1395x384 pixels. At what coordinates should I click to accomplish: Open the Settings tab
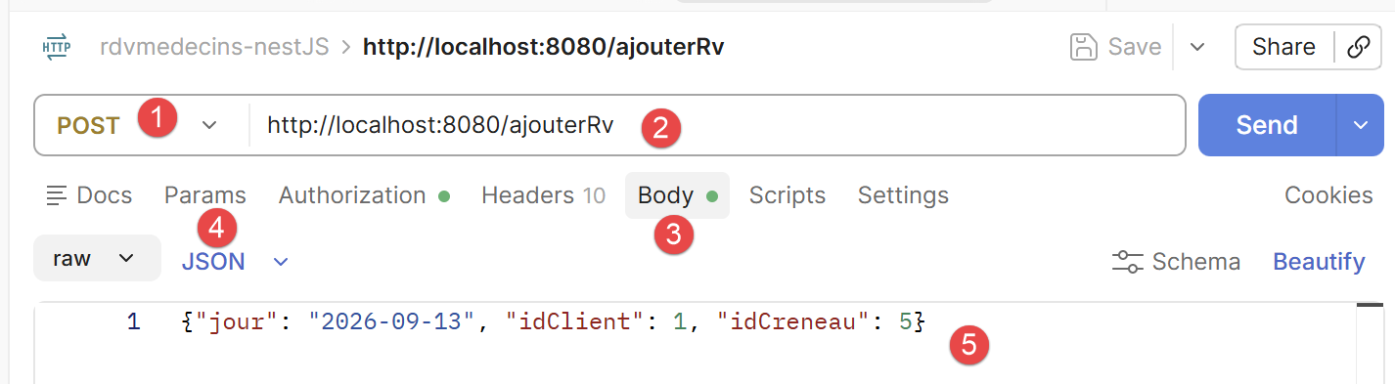pos(903,195)
